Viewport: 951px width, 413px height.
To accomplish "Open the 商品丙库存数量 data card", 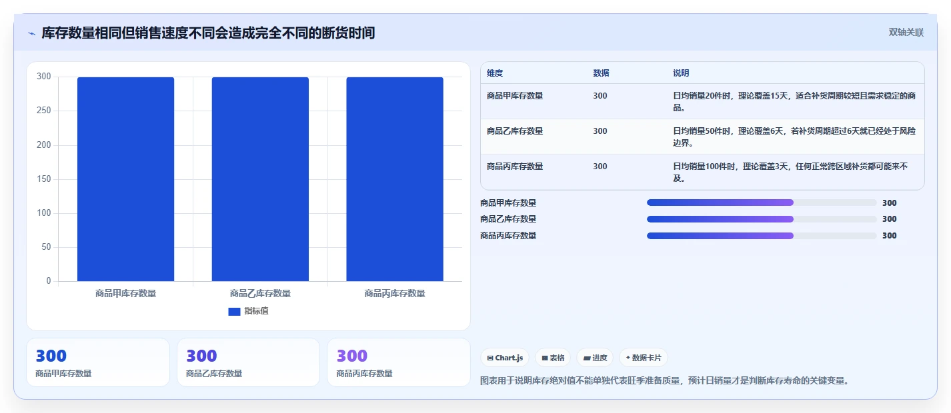I will click(x=399, y=362).
